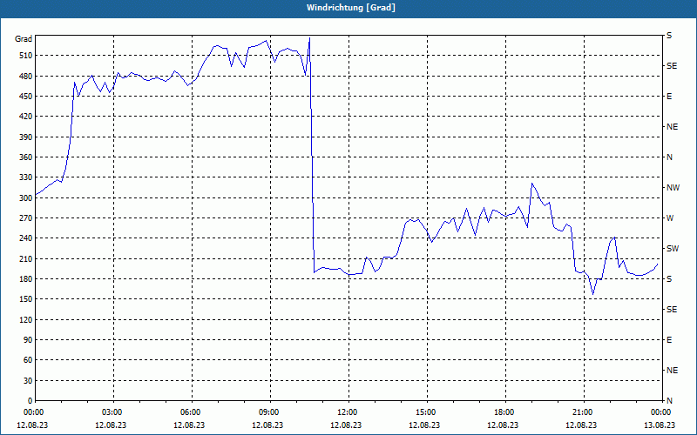Click the 06:00 x-axis time label
Viewport: 697px width, 435px height.
click(x=192, y=412)
